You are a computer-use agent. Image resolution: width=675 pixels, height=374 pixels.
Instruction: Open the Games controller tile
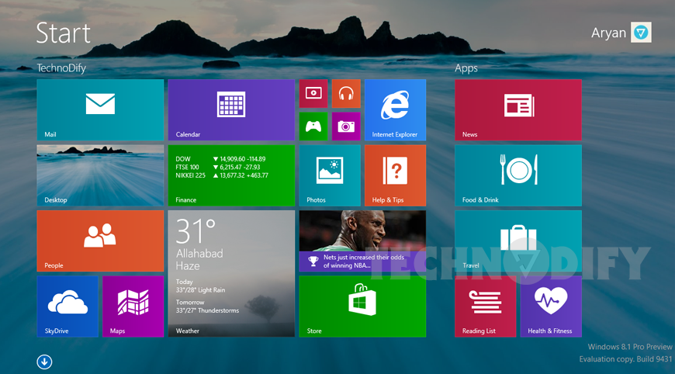point(313,126)
